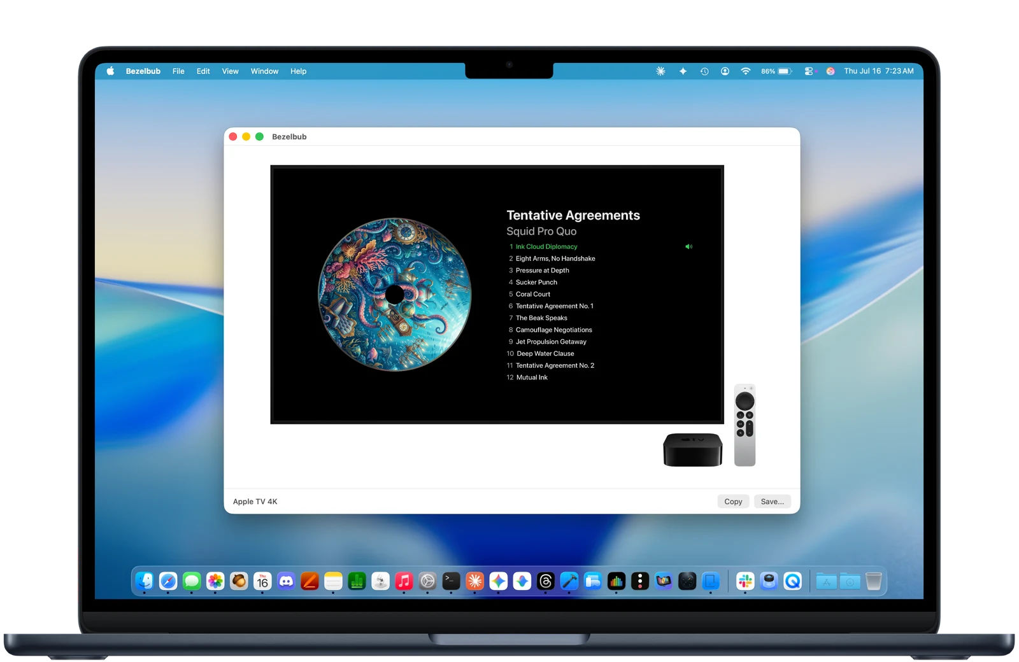Open System Settings gear in the Dock
Screen dimensions: 1019x662
click(427, 581)
